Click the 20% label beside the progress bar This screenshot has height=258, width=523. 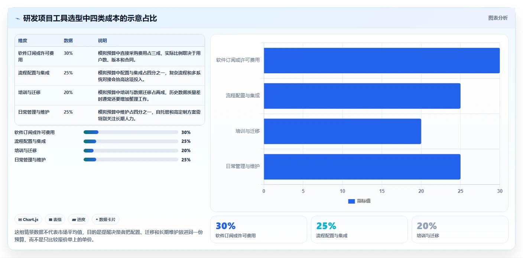click(186, 151)
